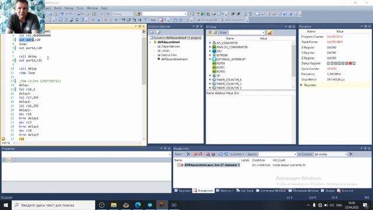Screen dimensions: 373x210
Task: Click the second IO View layout icon
Action: point(215,33)
